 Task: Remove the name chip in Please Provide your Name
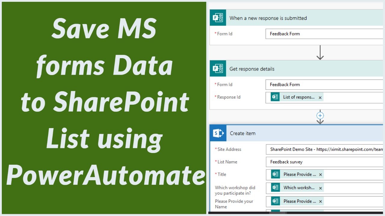[x=320, y=201]
